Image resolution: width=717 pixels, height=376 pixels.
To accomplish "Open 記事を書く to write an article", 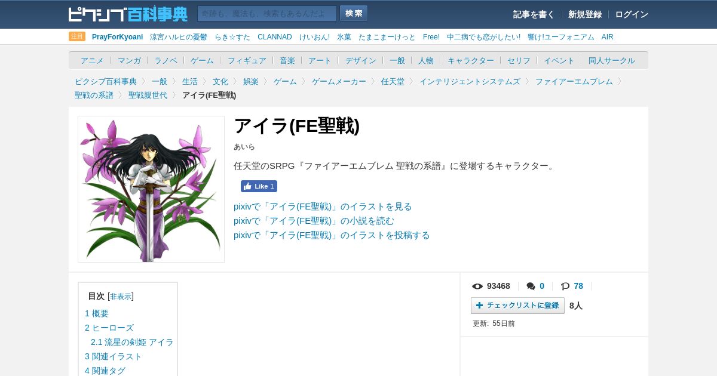I will point(534,14).
